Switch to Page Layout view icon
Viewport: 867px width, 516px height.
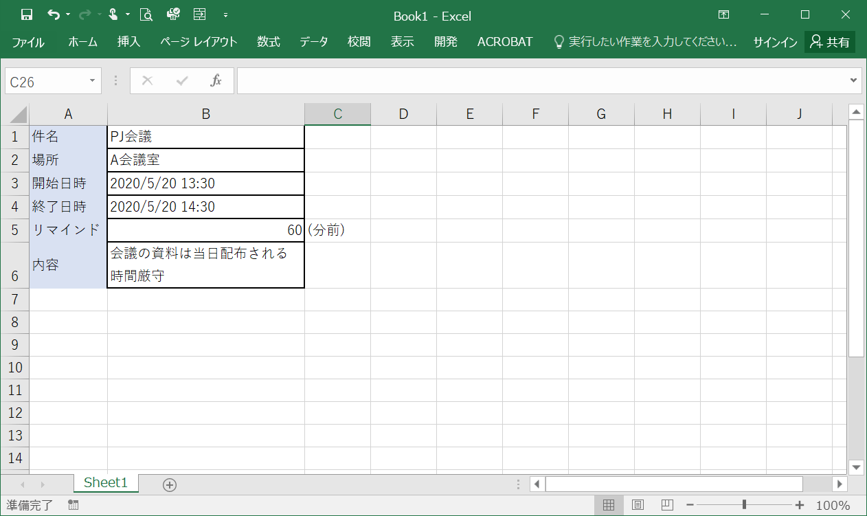pyautogui.click(x=638, y=505)
